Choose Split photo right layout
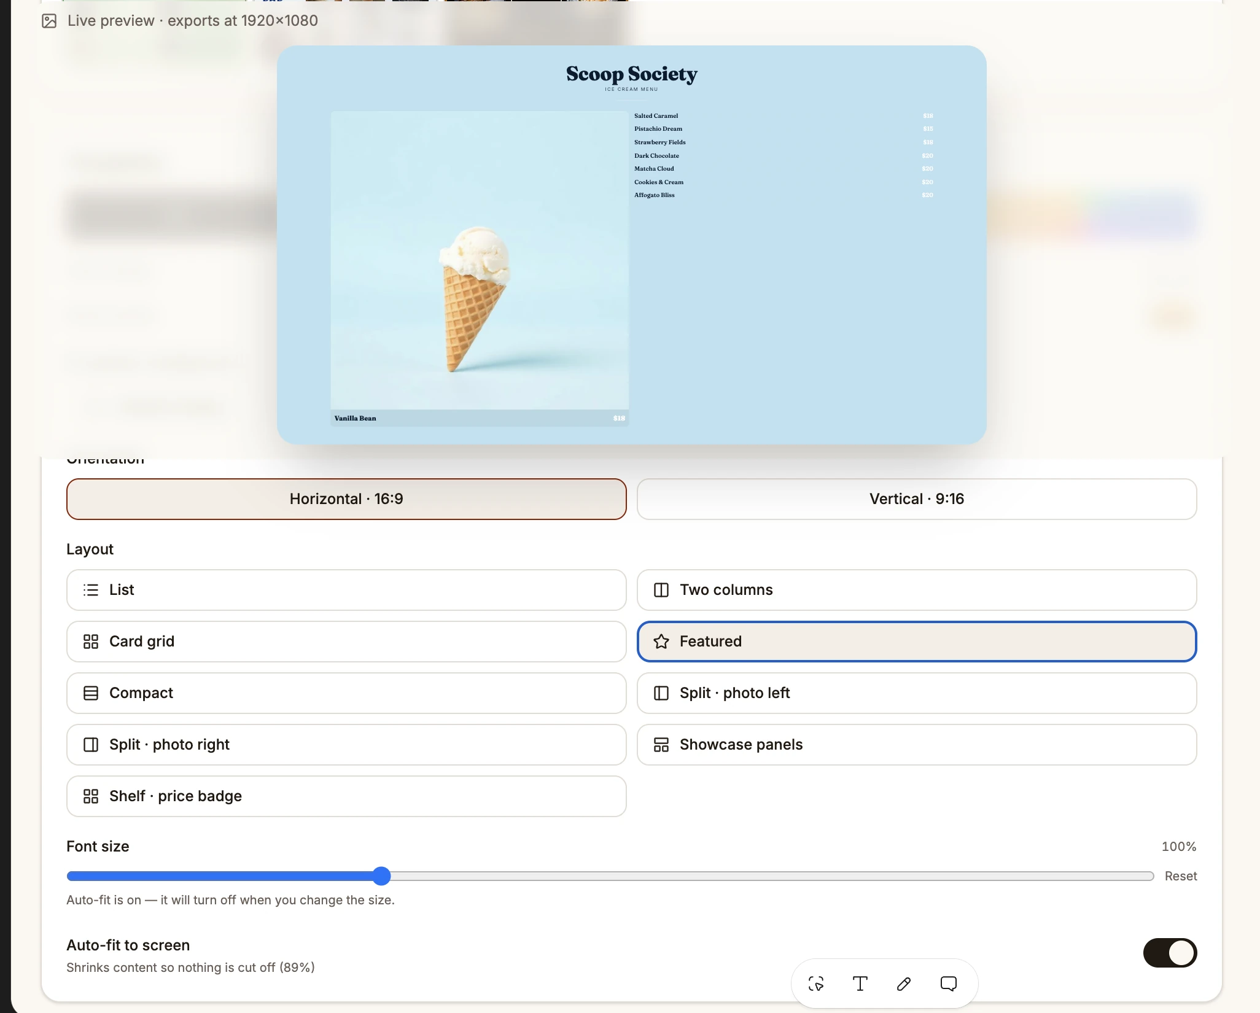Viewport: 1260px width, 1013px height. (x=346, y=744)
